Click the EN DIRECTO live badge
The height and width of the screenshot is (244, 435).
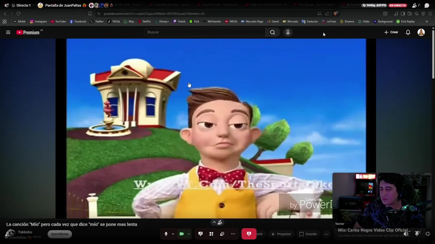(398, 5)
